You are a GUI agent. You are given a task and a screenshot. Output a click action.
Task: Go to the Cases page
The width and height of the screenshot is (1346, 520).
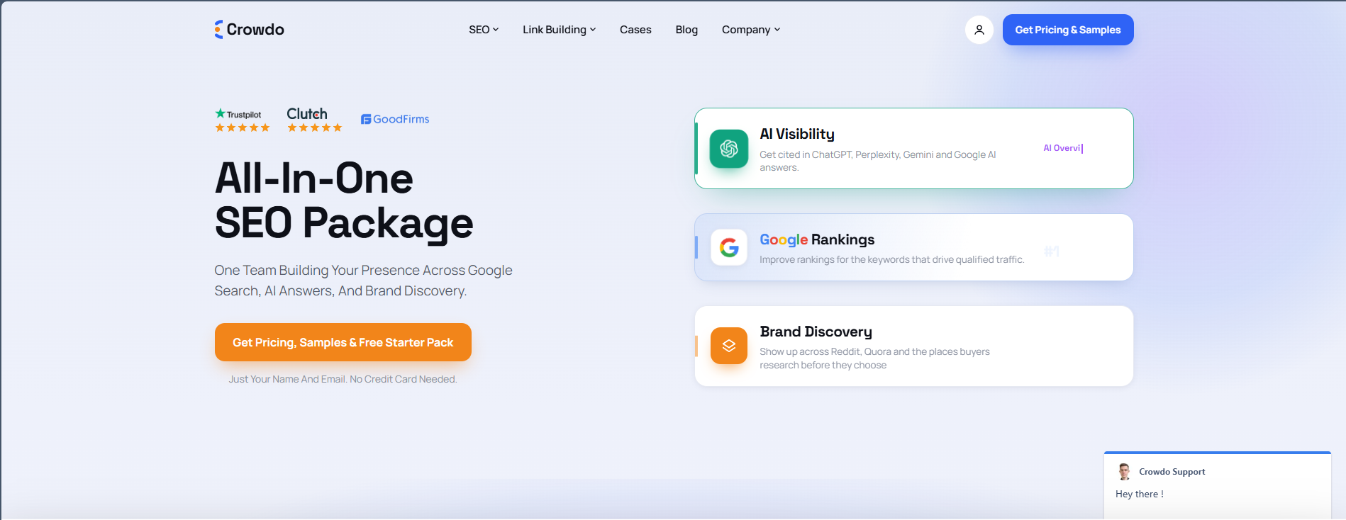pos(635,30)
